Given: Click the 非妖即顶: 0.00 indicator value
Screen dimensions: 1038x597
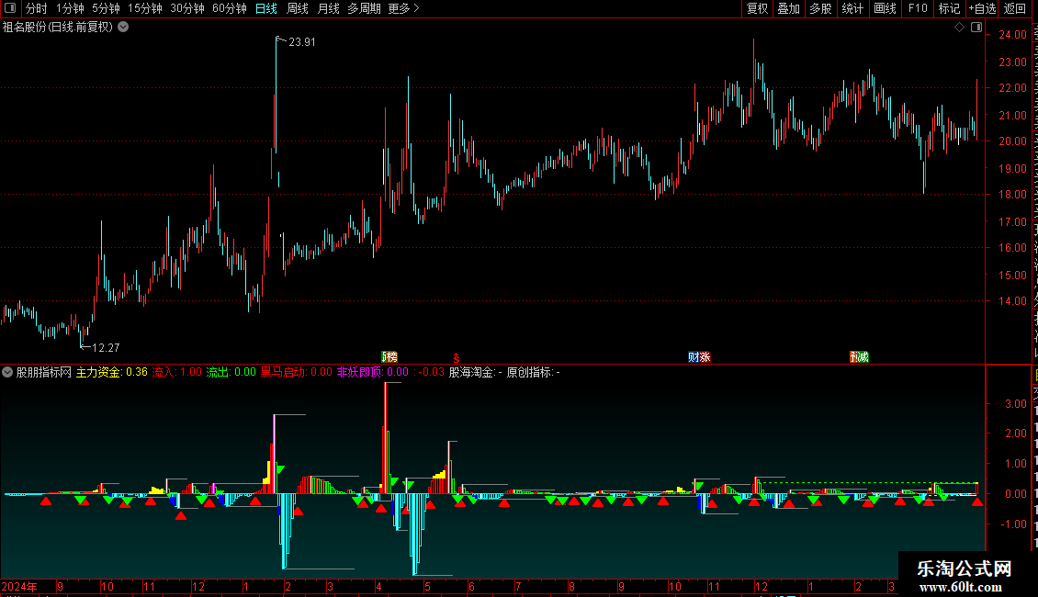Looking at the screenshot, I should click(373, 372).
